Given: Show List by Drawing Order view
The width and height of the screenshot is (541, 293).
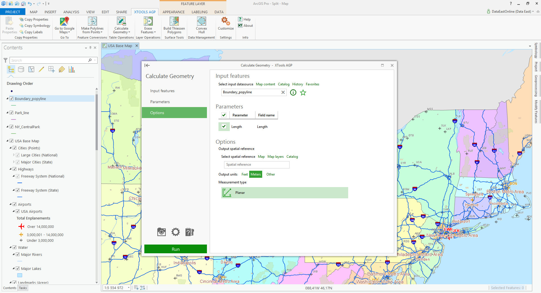Looking at the screenshot, I should coord(11,69).
